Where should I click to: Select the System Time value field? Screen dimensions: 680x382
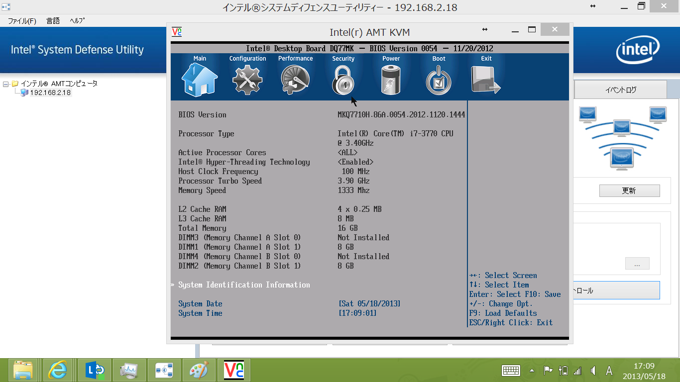click(x=357, y=313)
